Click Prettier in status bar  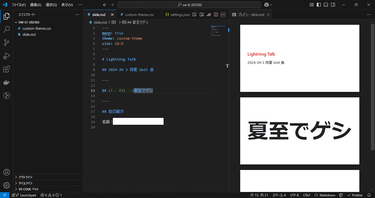[355, 195]
